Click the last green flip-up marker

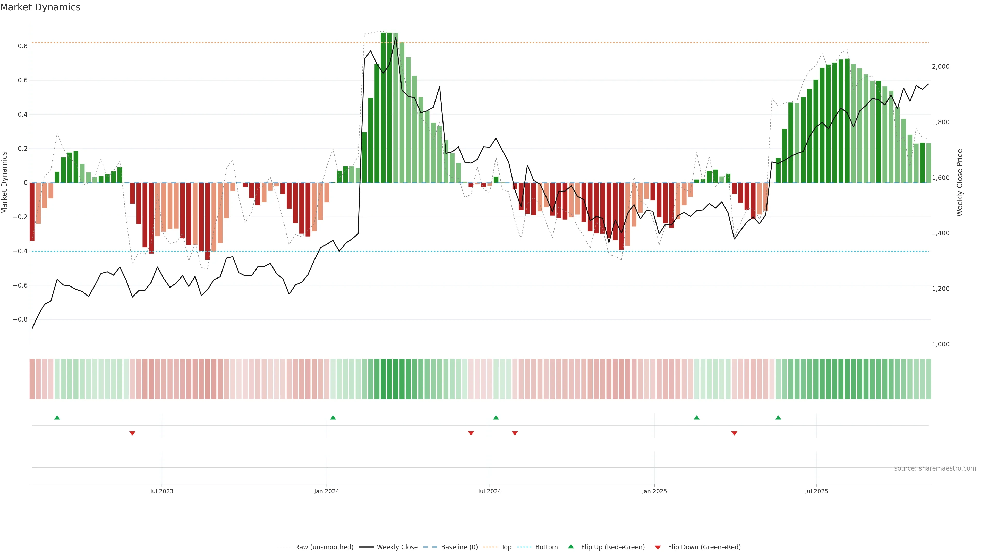click(x=778, y=418)
